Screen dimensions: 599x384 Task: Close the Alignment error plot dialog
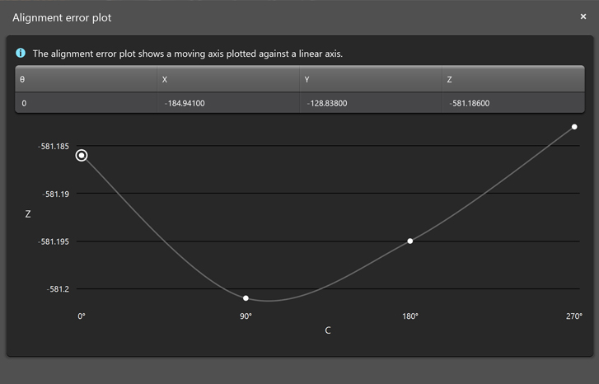point(583,16)
